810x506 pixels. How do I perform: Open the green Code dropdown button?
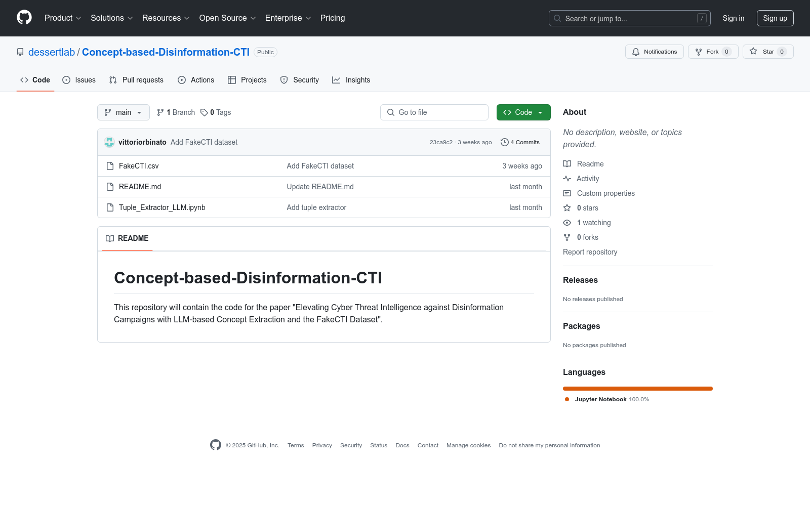coord(523,112)
